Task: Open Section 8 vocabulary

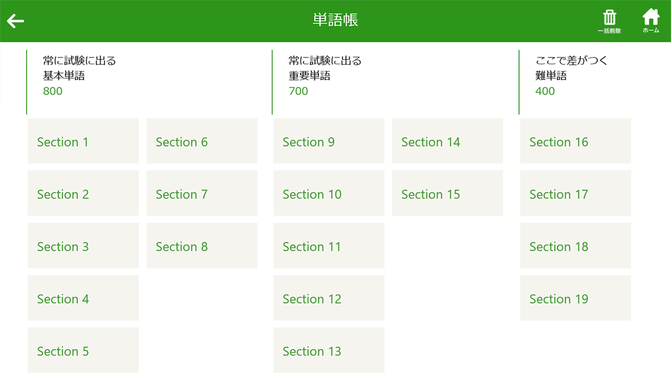Action: 202,246
